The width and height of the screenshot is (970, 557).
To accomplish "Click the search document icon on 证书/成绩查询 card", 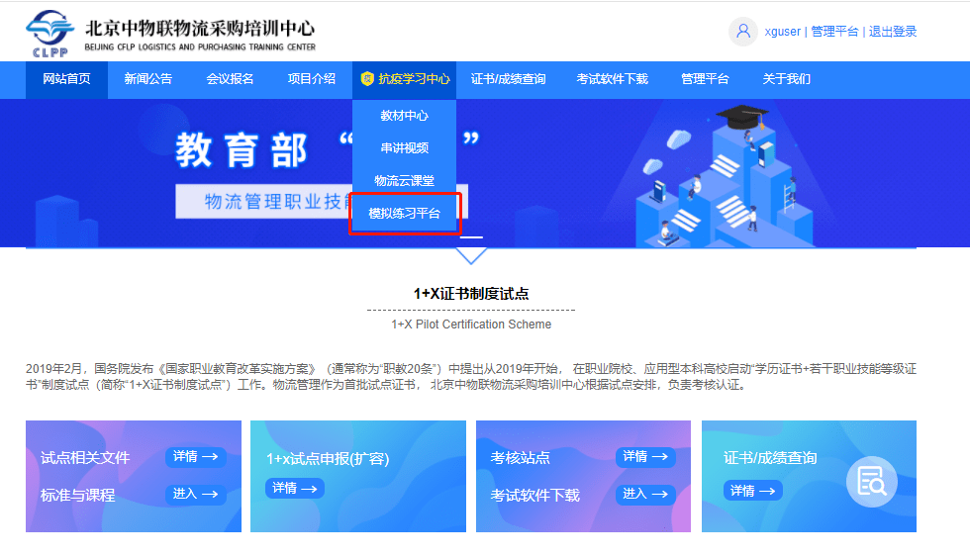I will click(x=871, y=482).
